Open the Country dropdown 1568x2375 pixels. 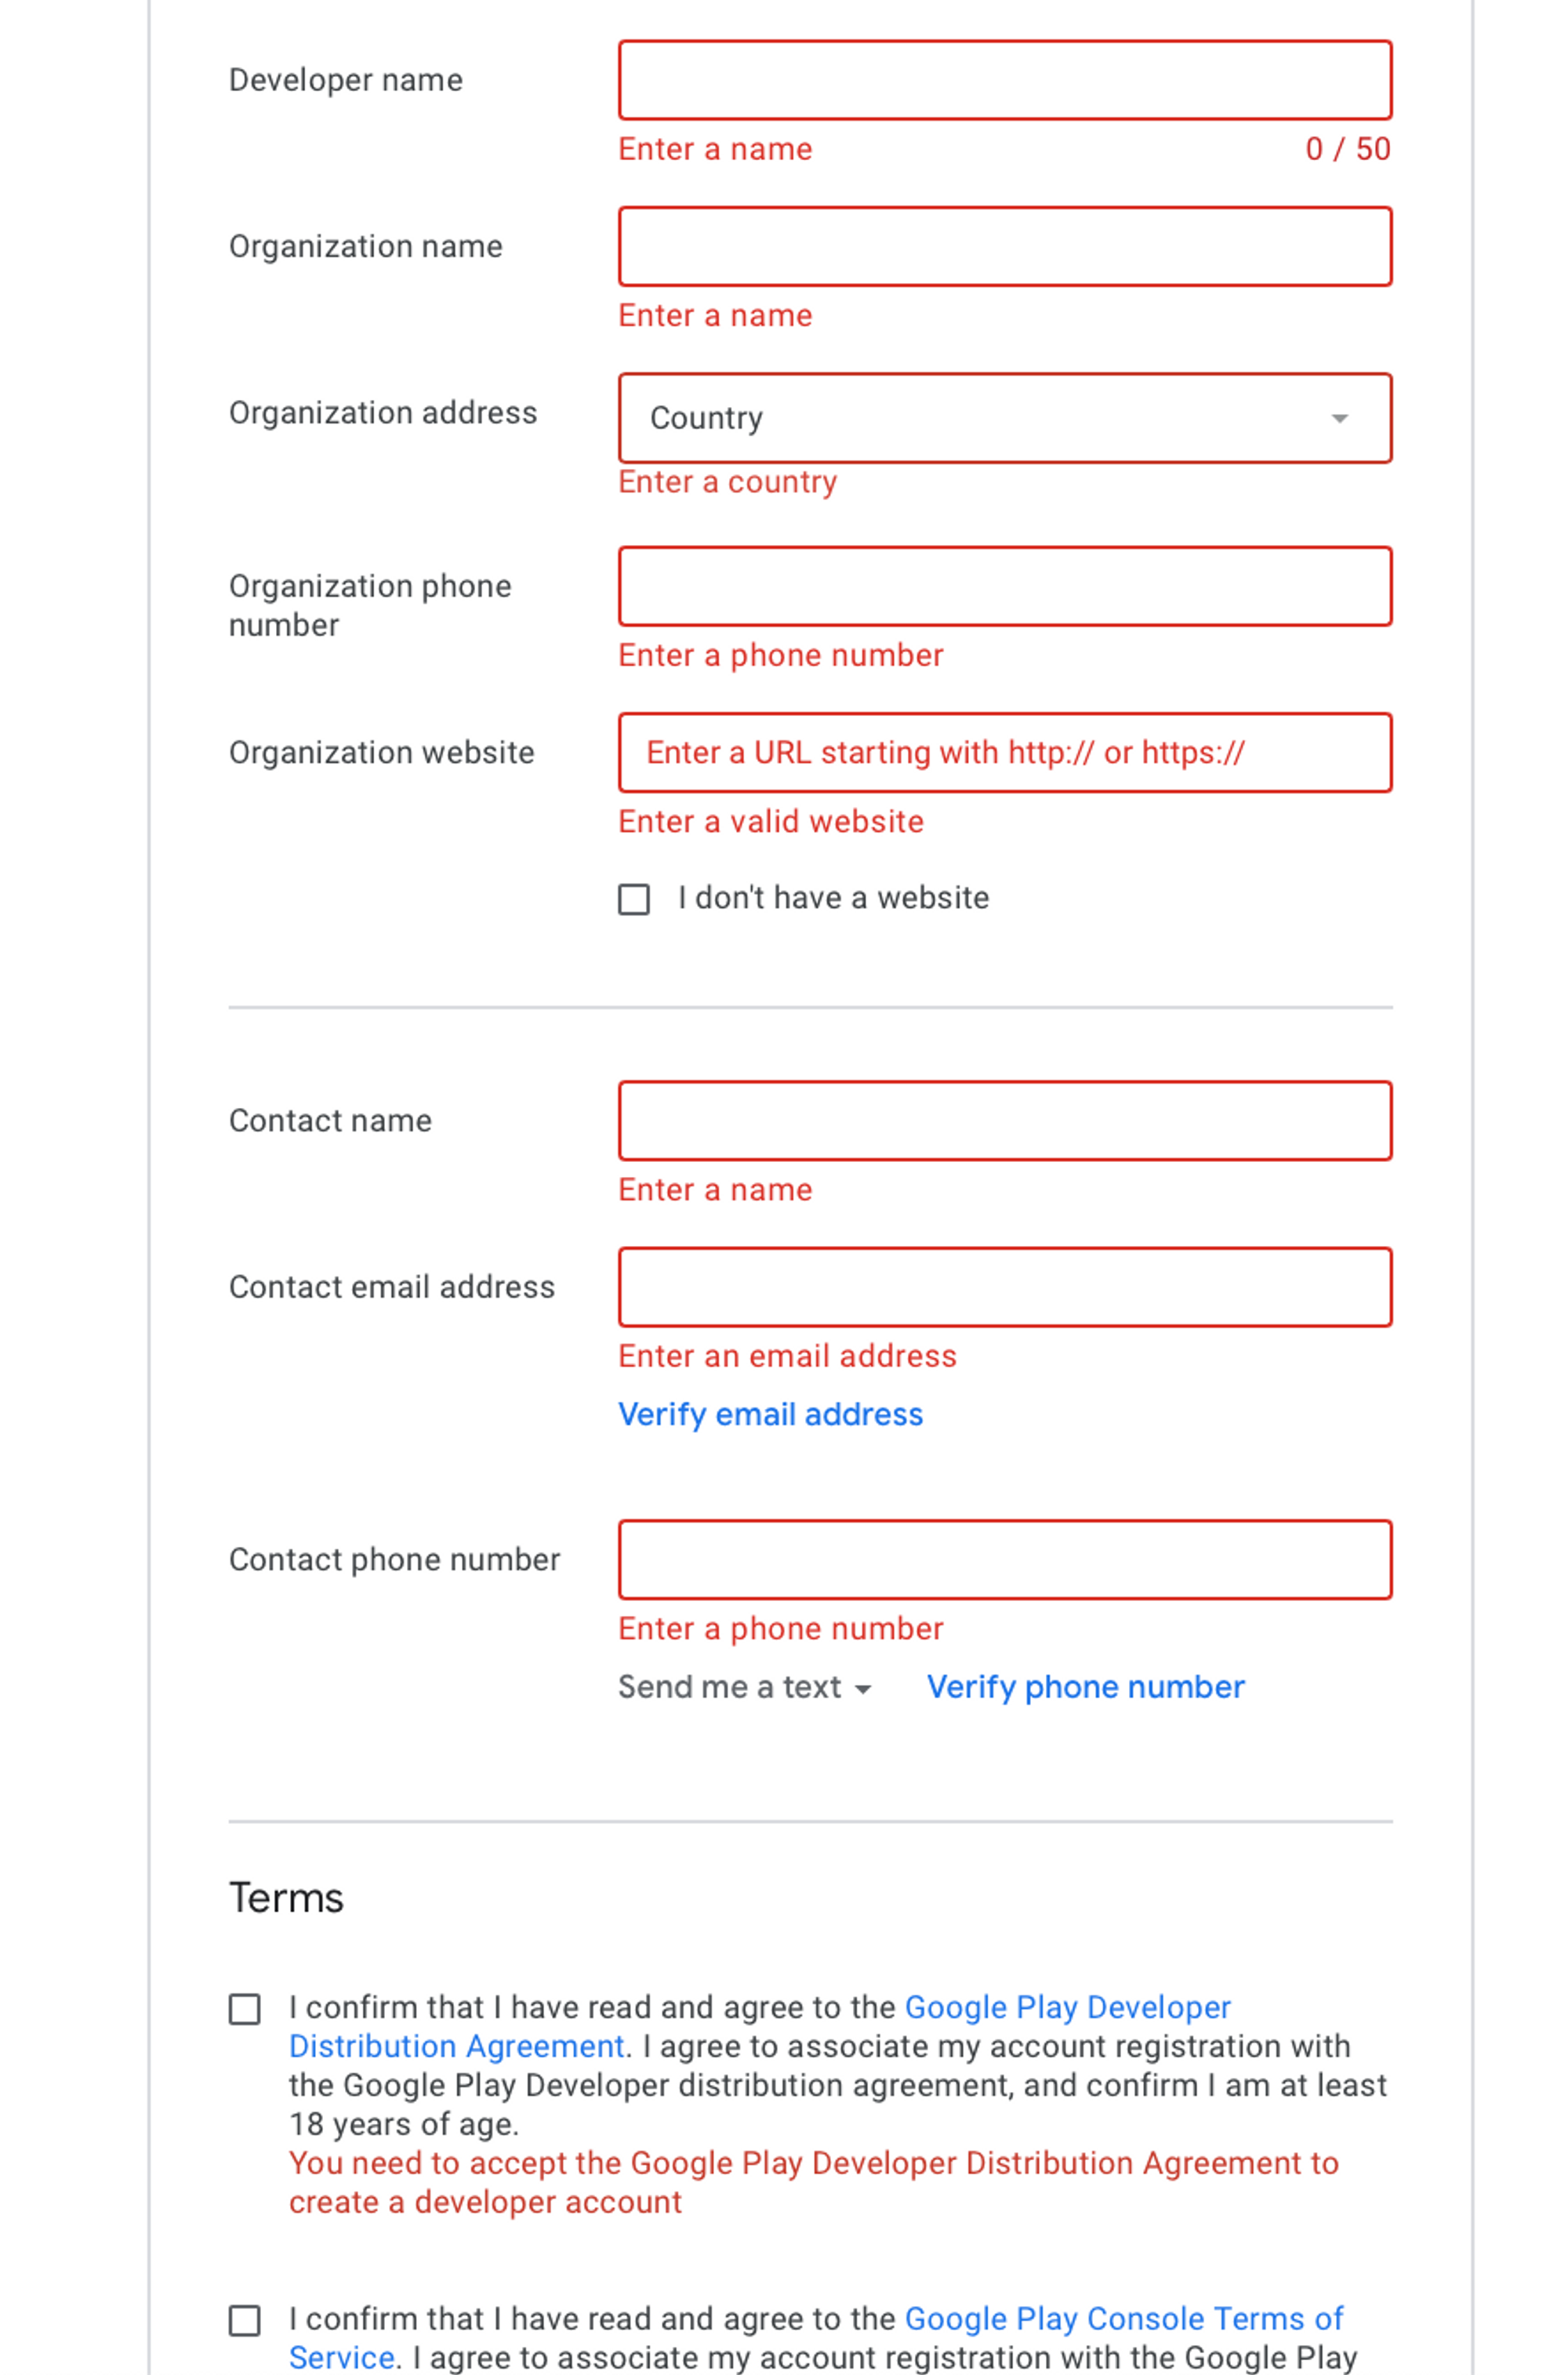pos(1004,418)
